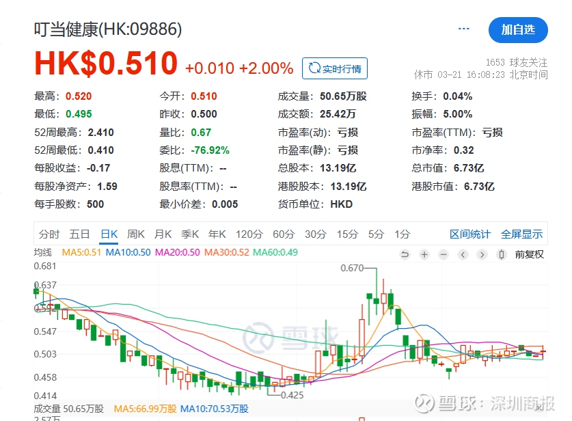Click the 最低 value 0.495
This screenshot has height=421, width=572.
pyautogui.click(x=79, y=114)
